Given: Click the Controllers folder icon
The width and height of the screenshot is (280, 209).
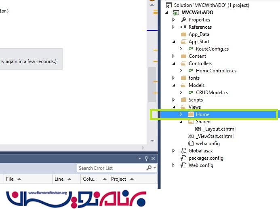Looking at the screenshot, I should [x=183, y=63].
